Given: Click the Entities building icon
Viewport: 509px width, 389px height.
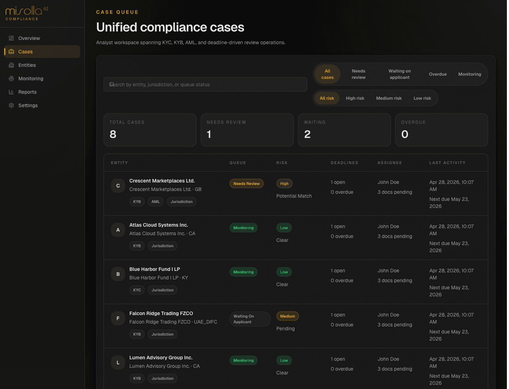Looking at the screenshot, I should tap(11, 65).
